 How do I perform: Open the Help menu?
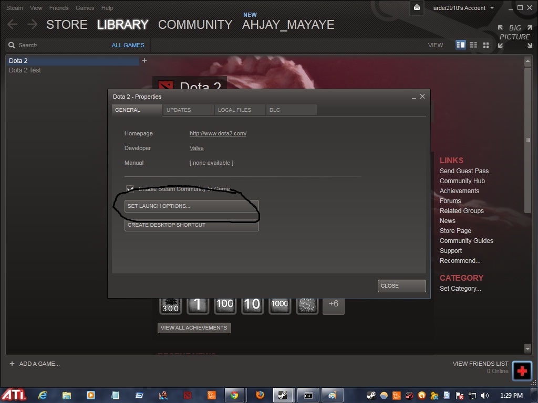click(x=107, y=7)
